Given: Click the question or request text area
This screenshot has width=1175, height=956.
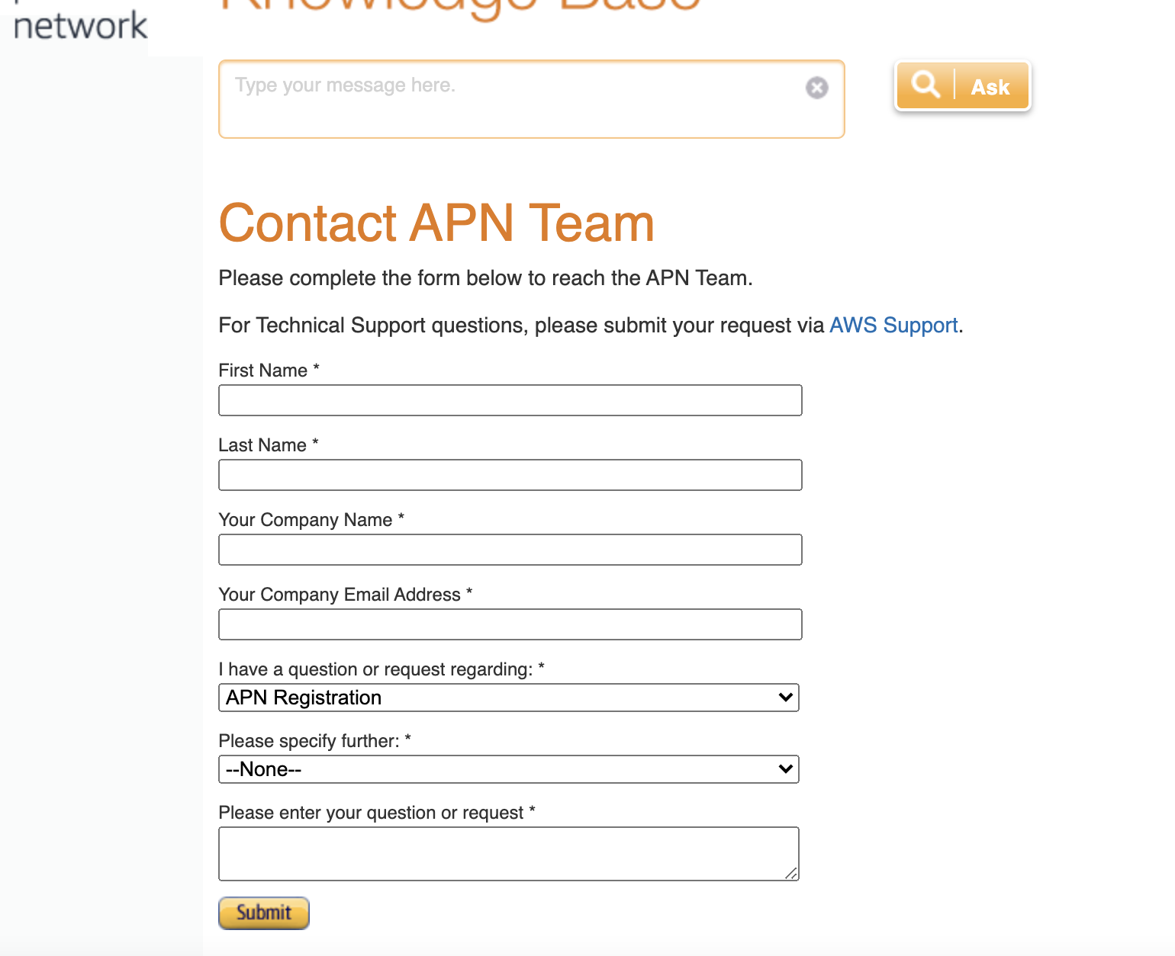Looking at the screenshot, I should (509, 854).
